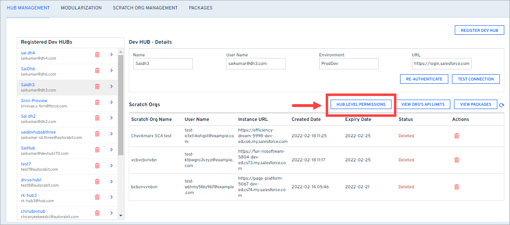Open the Scratch Org Management tab
This screenshot has width=510, height=225.
tap(145, 8)
